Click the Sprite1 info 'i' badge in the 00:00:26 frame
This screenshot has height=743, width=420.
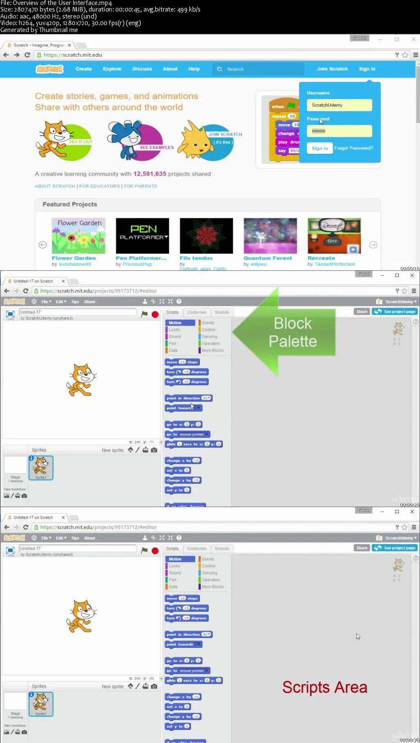pyautogui.click(x=31, y=458)
